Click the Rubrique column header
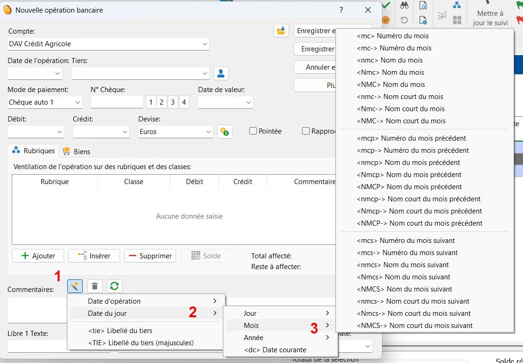The height and width of the screenshot is (363, 523). 55,181
